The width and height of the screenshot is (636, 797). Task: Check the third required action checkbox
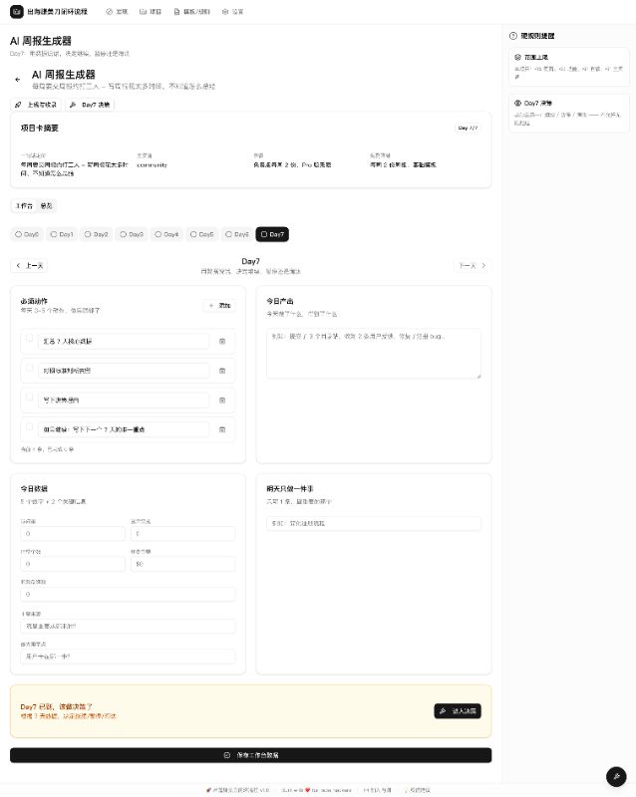[x=30, y=397]
